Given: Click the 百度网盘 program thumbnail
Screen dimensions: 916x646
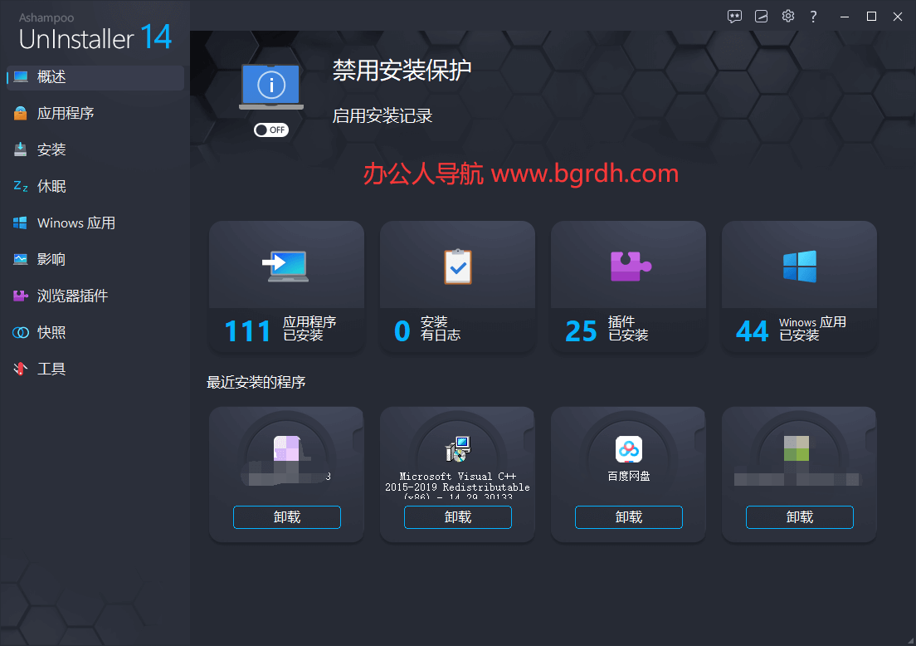Looking at the screenshot, I should point(628,451).
